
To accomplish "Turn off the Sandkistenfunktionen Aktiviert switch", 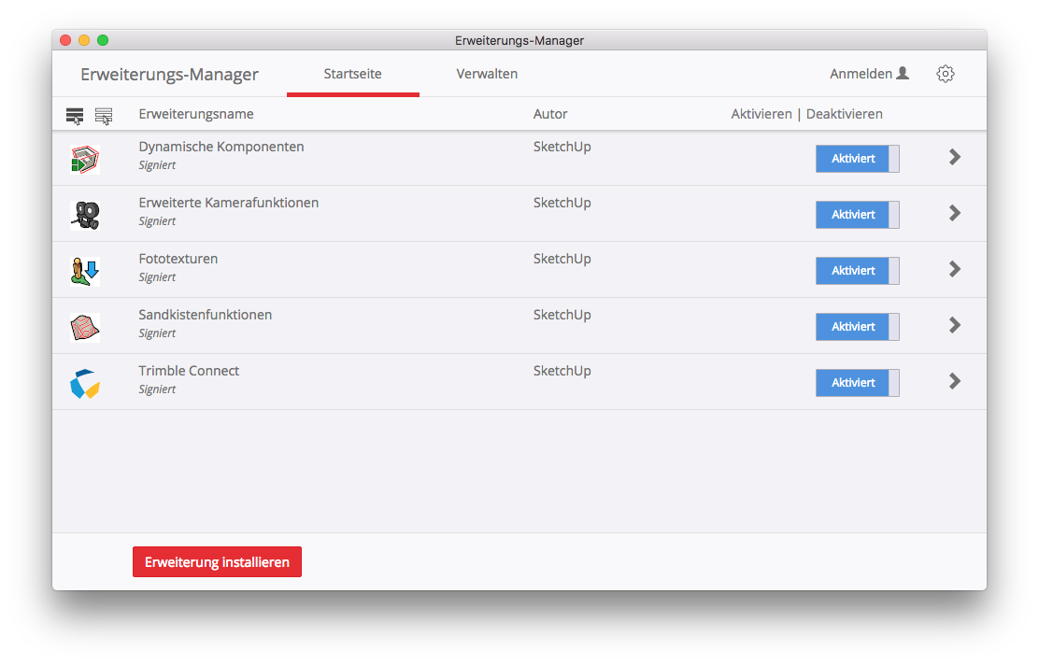I will [857, 327].
